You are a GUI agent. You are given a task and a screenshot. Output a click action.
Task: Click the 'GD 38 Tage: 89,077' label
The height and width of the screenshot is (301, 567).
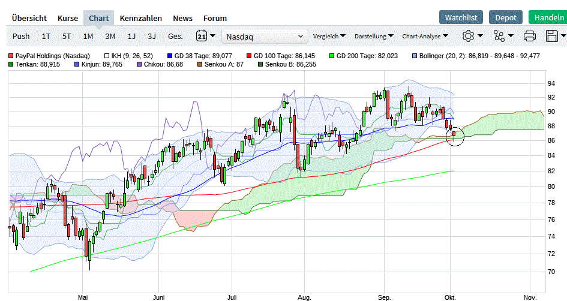[203, 56]
